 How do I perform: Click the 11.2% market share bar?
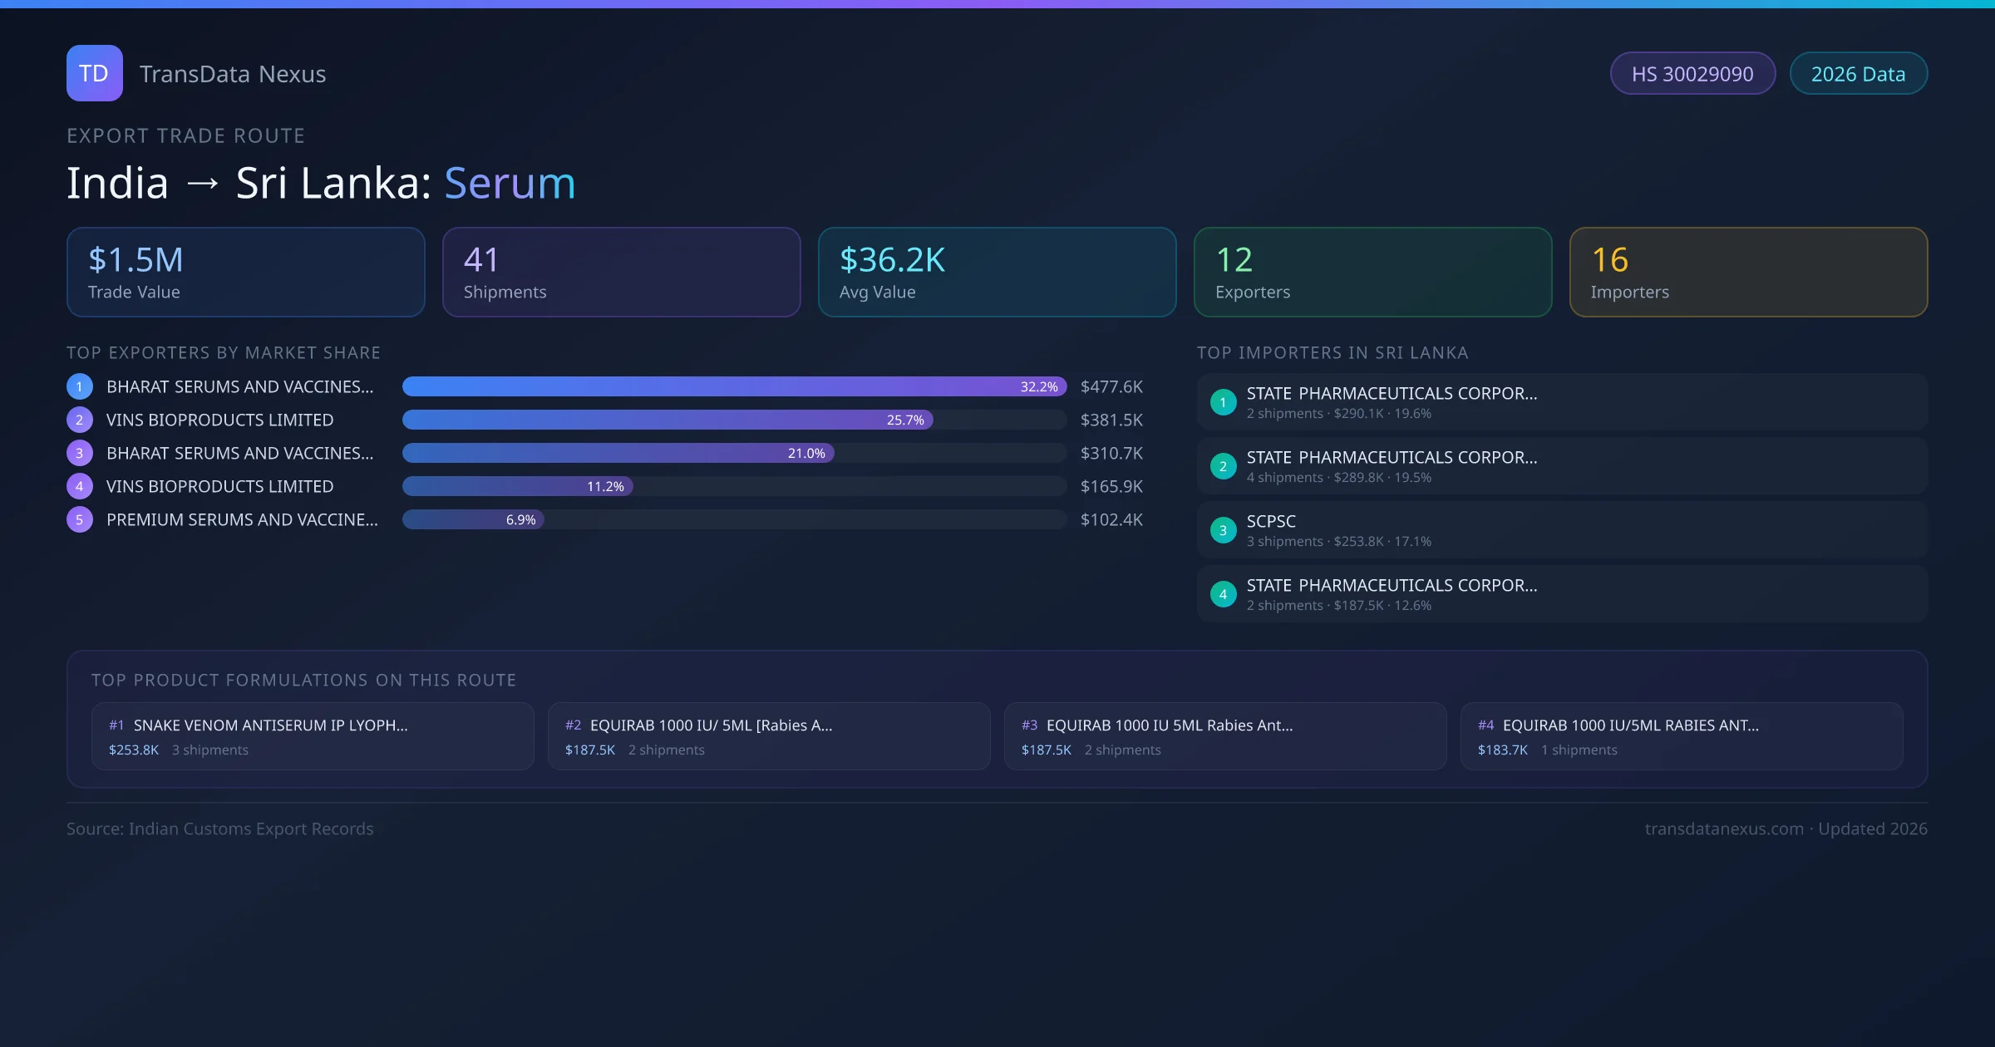tap(517, 486)
